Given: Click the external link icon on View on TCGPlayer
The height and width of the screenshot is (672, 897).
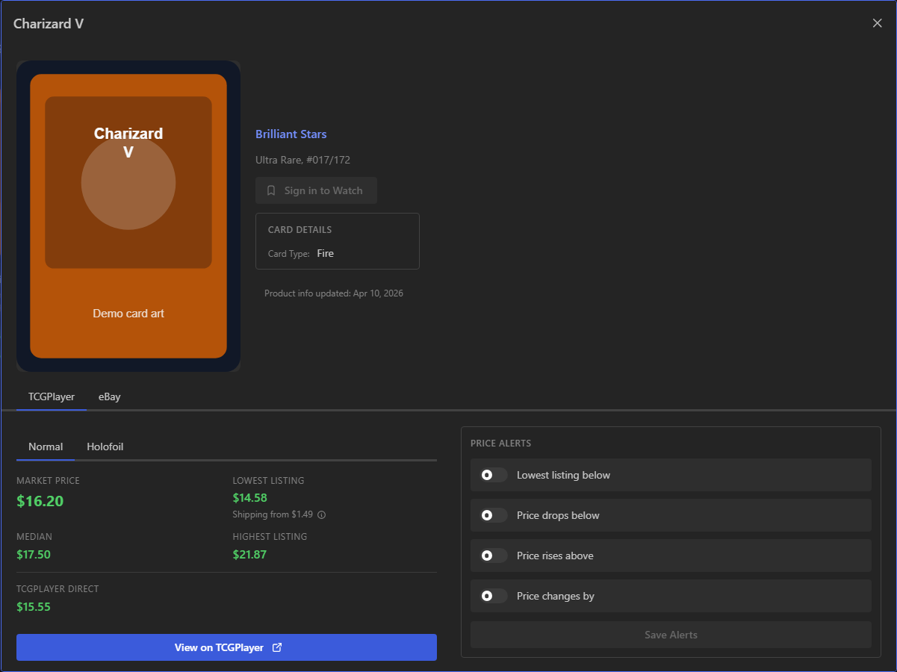Looking at the screenshot, I should click(x=277, y=647).
